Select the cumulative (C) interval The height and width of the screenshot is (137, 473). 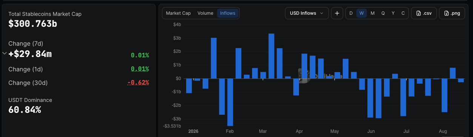click(x=403, y=13)
